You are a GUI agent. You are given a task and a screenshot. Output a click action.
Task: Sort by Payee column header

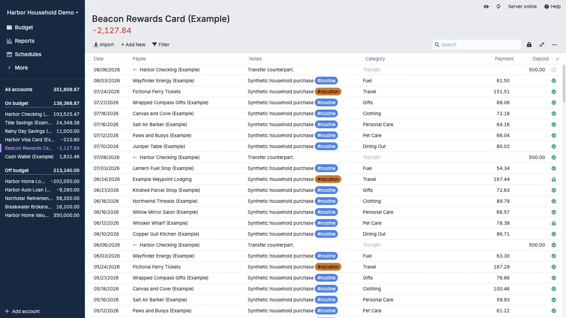139,59
